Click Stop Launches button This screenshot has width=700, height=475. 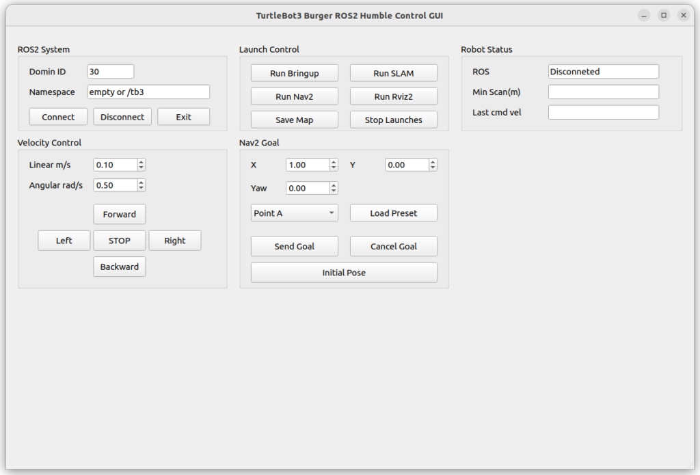click(x=393, y=120)
